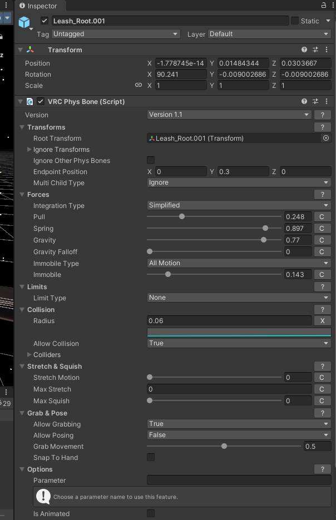Click the Radius value field 0.06
The height and width of the screenshot is (520, 336).
pyautogui.click(x=229, y=321)
